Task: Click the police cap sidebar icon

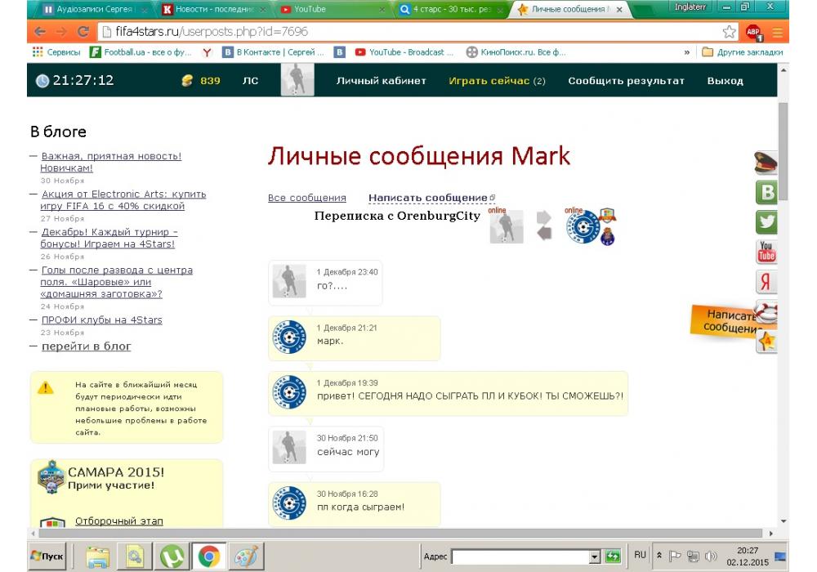Action: point(766,163)
